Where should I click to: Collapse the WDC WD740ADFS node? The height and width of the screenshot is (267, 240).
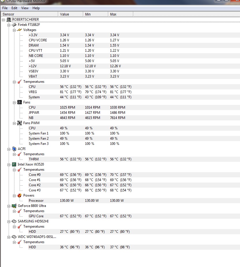(x=9, y=237)
